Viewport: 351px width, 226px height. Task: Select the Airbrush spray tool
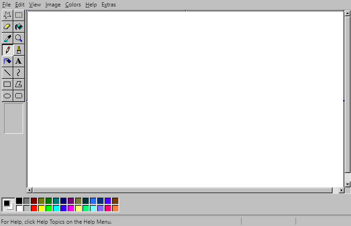7,61
